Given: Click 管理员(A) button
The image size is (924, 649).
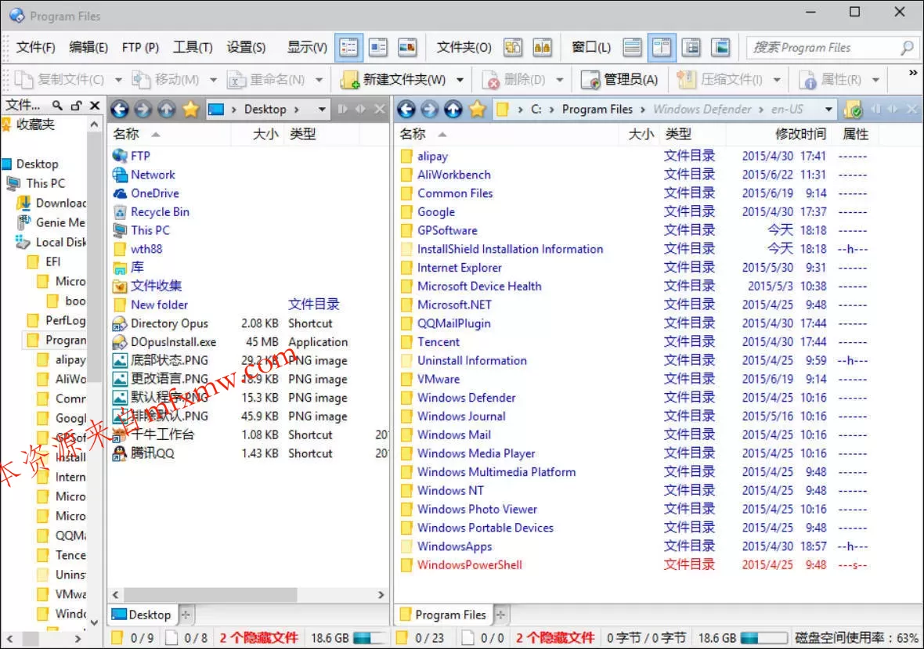Looking at the screenshot, I should [620, 80].
